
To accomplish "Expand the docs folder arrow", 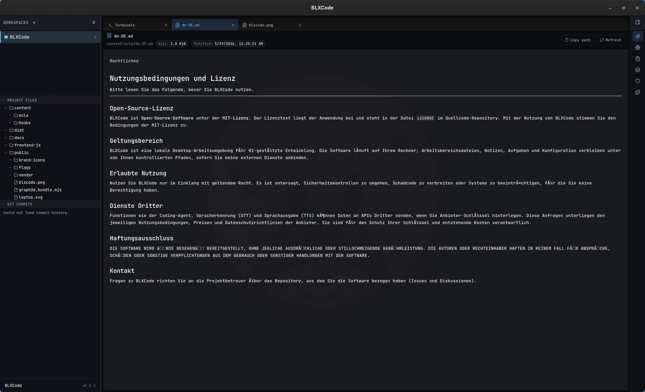I will tap(6, 138).
